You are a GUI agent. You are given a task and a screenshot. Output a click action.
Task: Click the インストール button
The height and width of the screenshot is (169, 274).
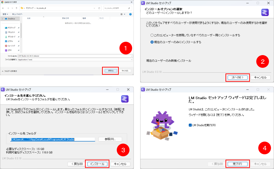pos(97,164)
